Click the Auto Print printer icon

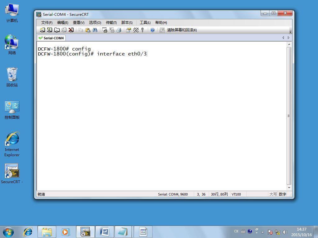tap(119, 30)
